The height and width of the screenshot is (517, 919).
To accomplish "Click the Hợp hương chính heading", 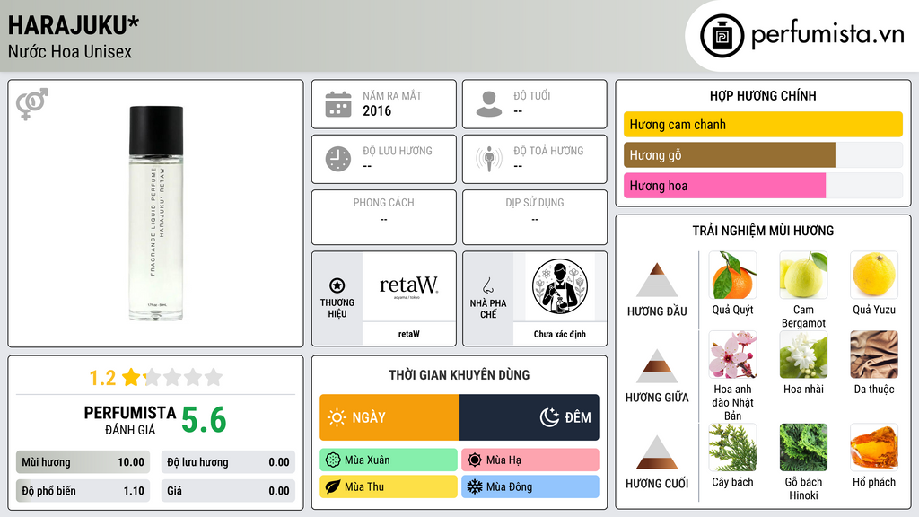I will pyautogui.click(x=763, y=95).
